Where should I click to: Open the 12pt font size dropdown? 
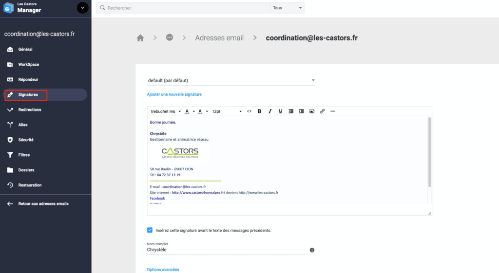coord(227,111)
